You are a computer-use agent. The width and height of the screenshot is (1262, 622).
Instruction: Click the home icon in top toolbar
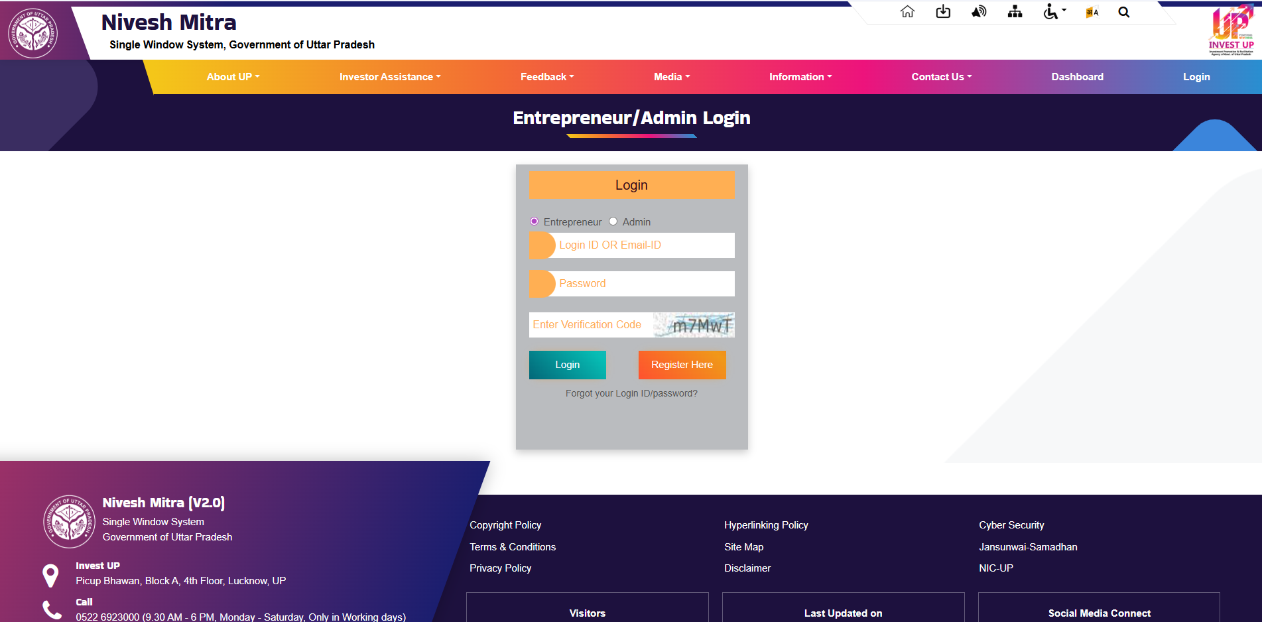(x=907, y=12)
